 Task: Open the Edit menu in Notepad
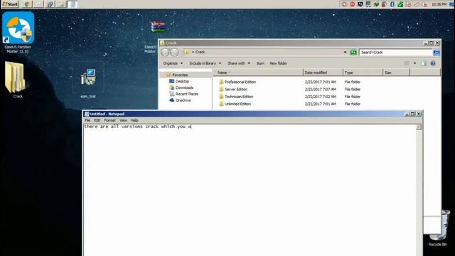(97, 120)
